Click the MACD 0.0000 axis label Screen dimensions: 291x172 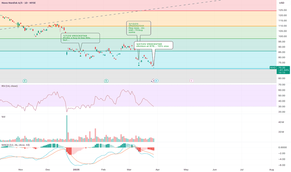click(x=283, y=147)
